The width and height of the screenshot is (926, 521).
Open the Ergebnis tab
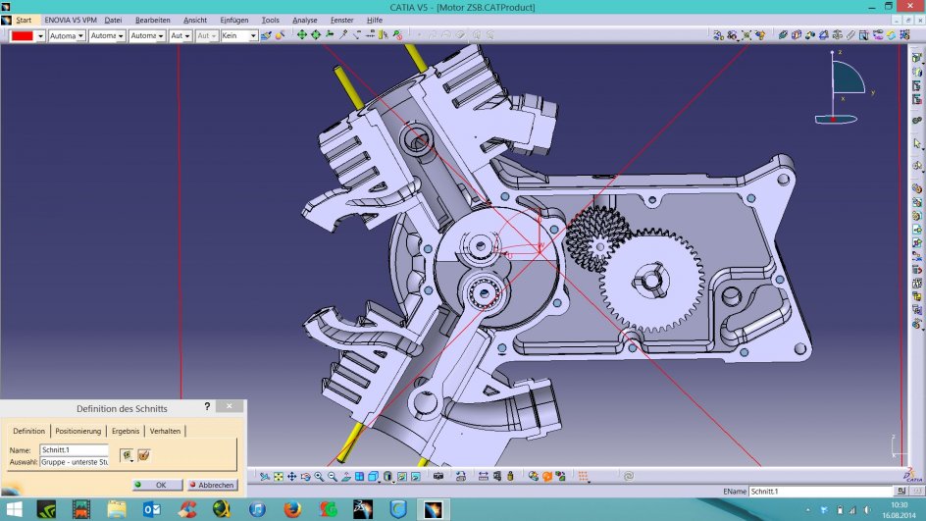point(126,431)
